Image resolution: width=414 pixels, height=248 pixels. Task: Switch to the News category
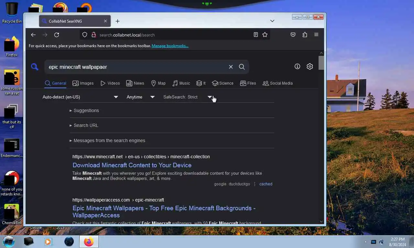coord(135,83)
